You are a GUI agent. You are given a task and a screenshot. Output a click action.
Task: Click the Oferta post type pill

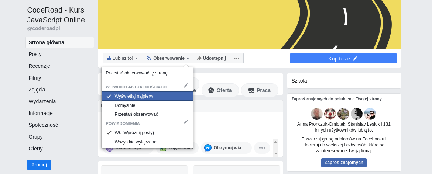click(x=220, y=90)
